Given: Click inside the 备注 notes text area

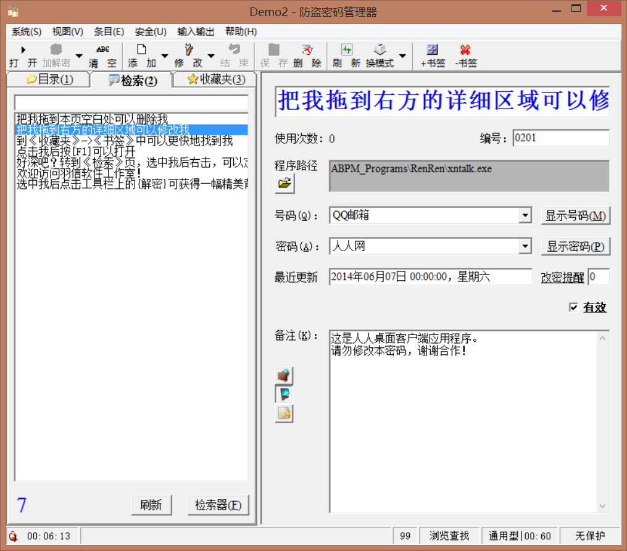Looking at the screenshot, I should 463,421.
